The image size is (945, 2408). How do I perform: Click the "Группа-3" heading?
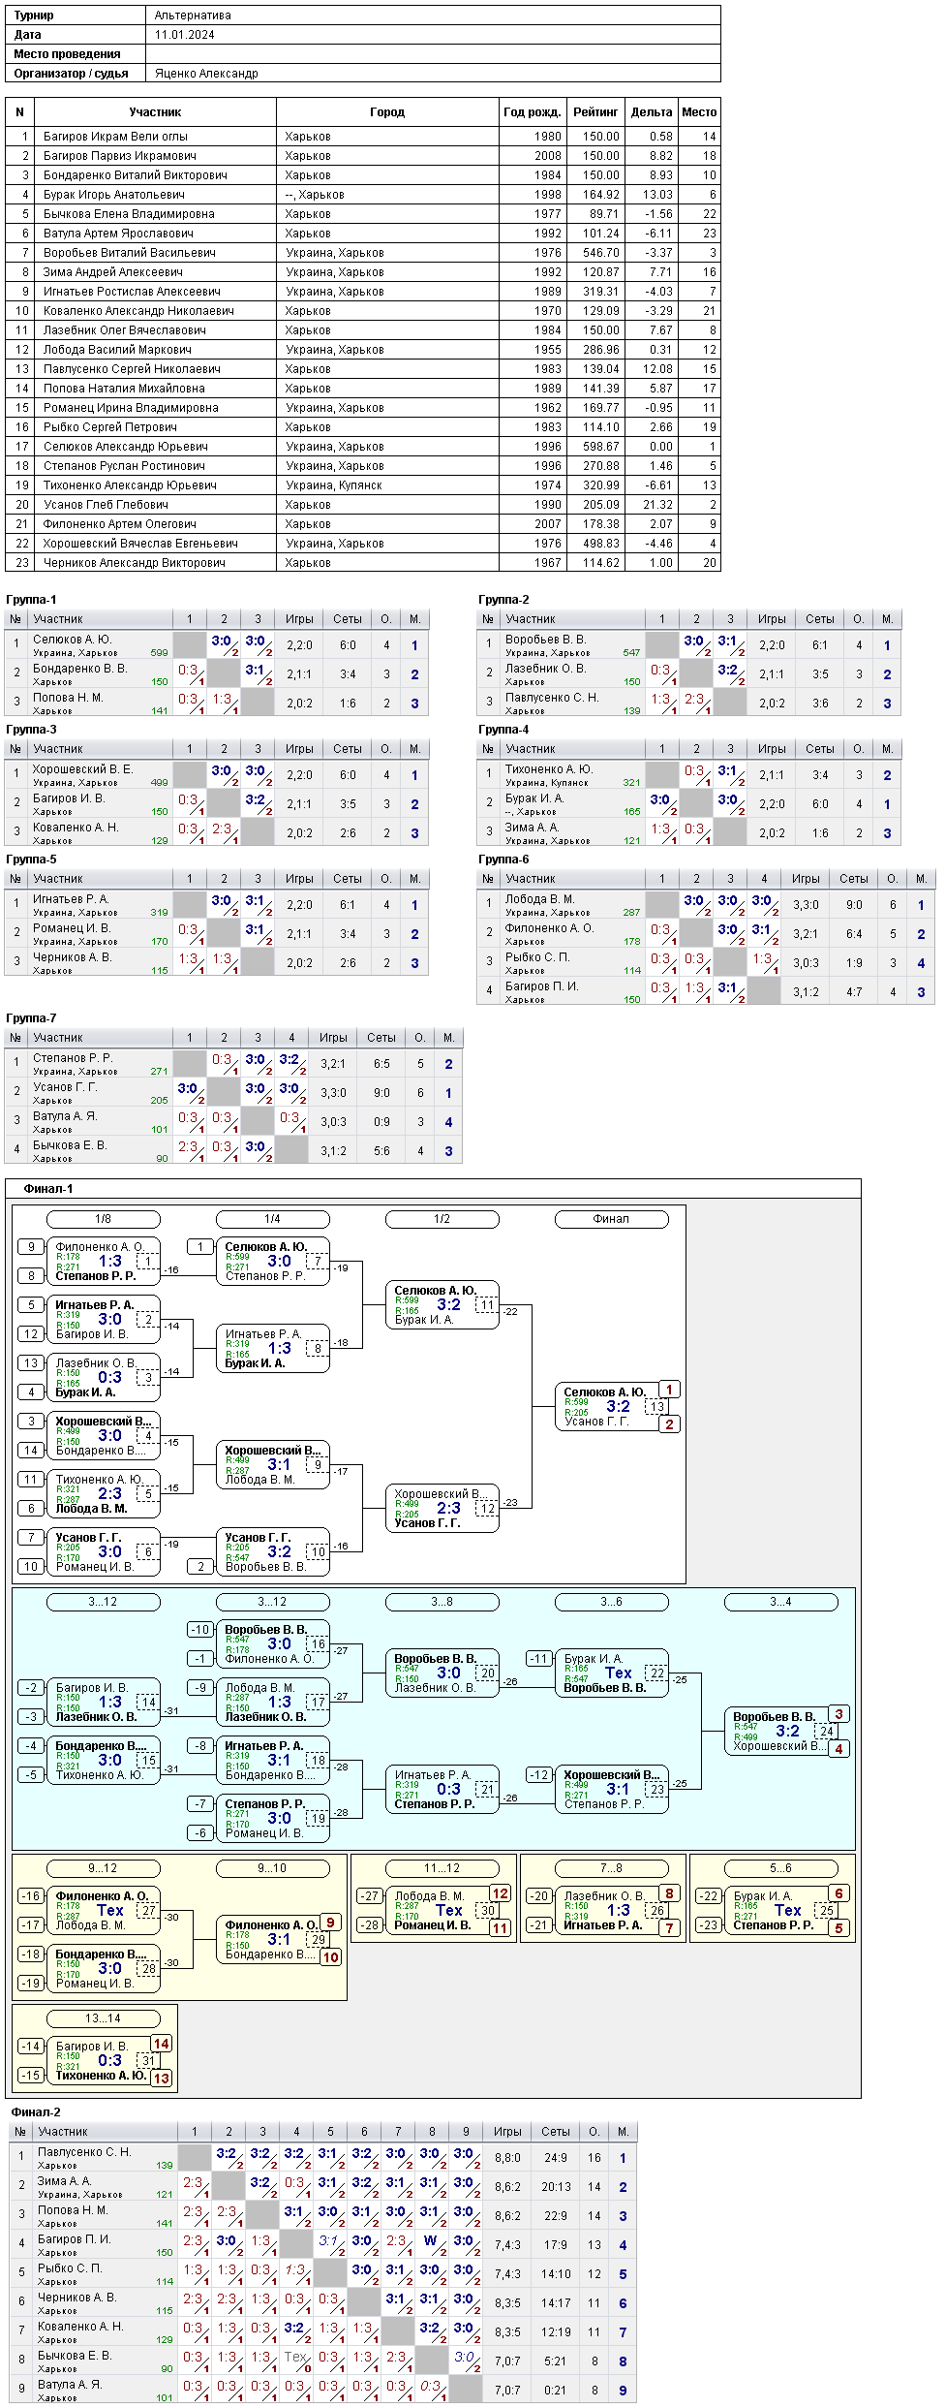pos(31,730)
